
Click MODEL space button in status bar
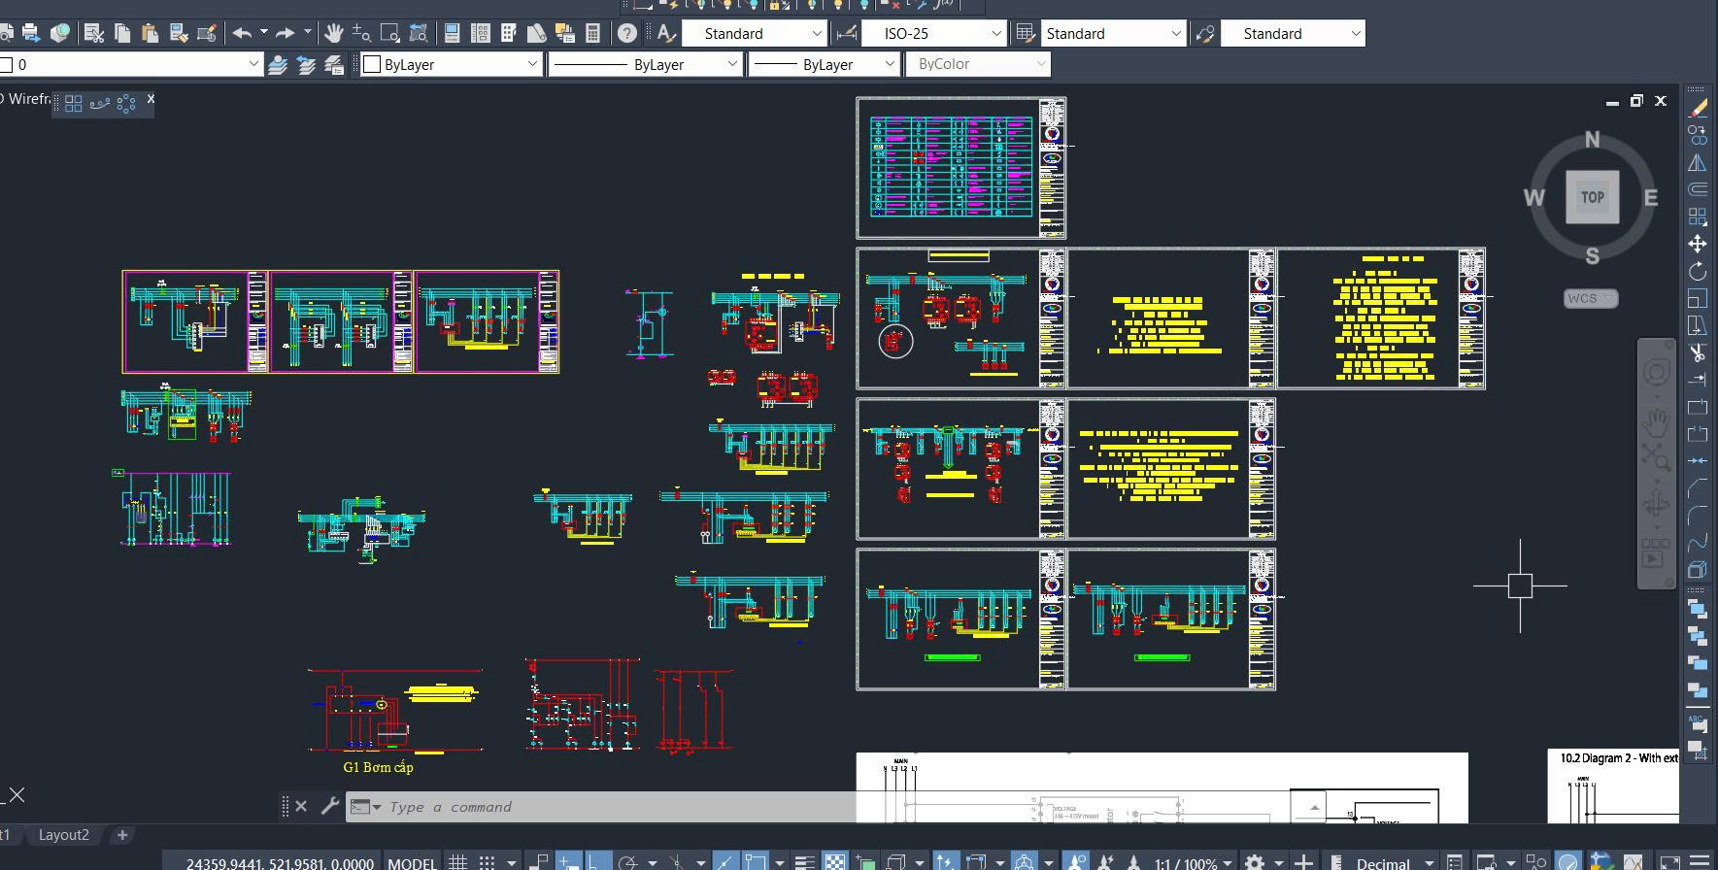[412, 862]
